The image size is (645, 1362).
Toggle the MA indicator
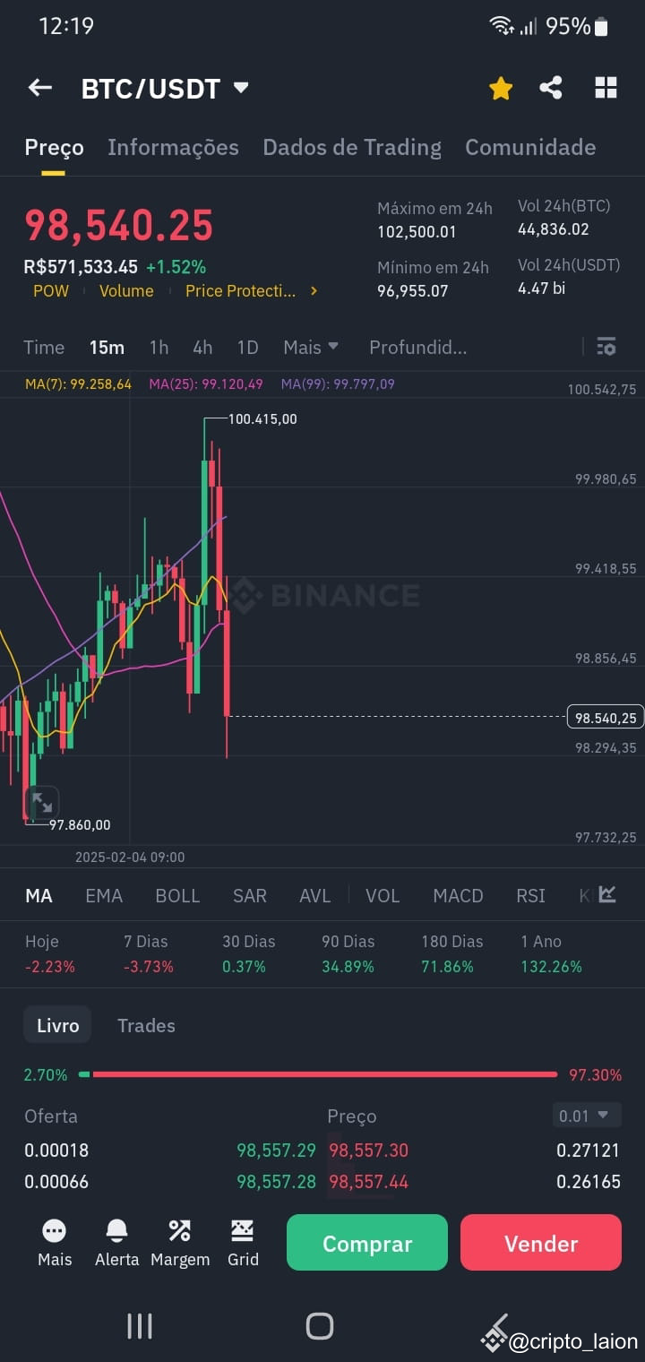pyautogui.click(x=39, y=895)
